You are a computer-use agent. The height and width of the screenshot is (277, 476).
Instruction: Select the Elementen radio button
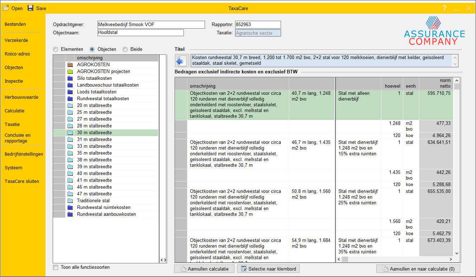pyautogui.click(x=56, y=49)
